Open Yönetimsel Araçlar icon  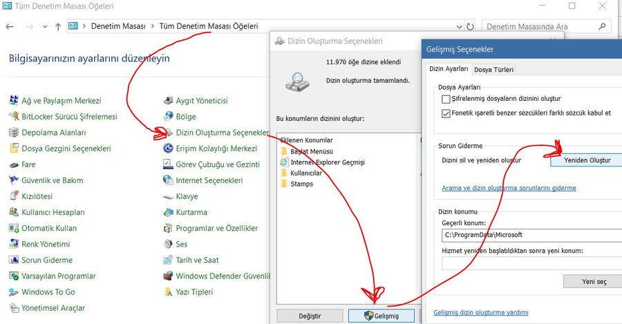[x=14, y=307]
